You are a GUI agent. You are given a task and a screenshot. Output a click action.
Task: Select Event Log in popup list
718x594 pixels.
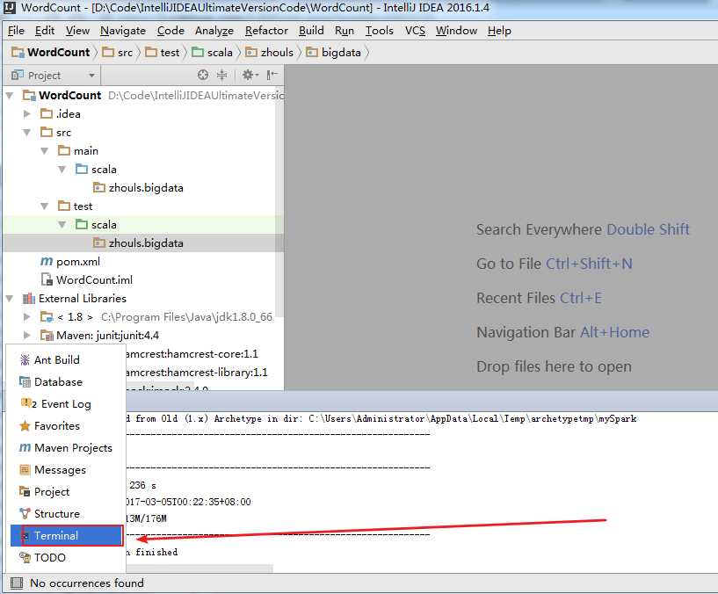coord(66,404)
